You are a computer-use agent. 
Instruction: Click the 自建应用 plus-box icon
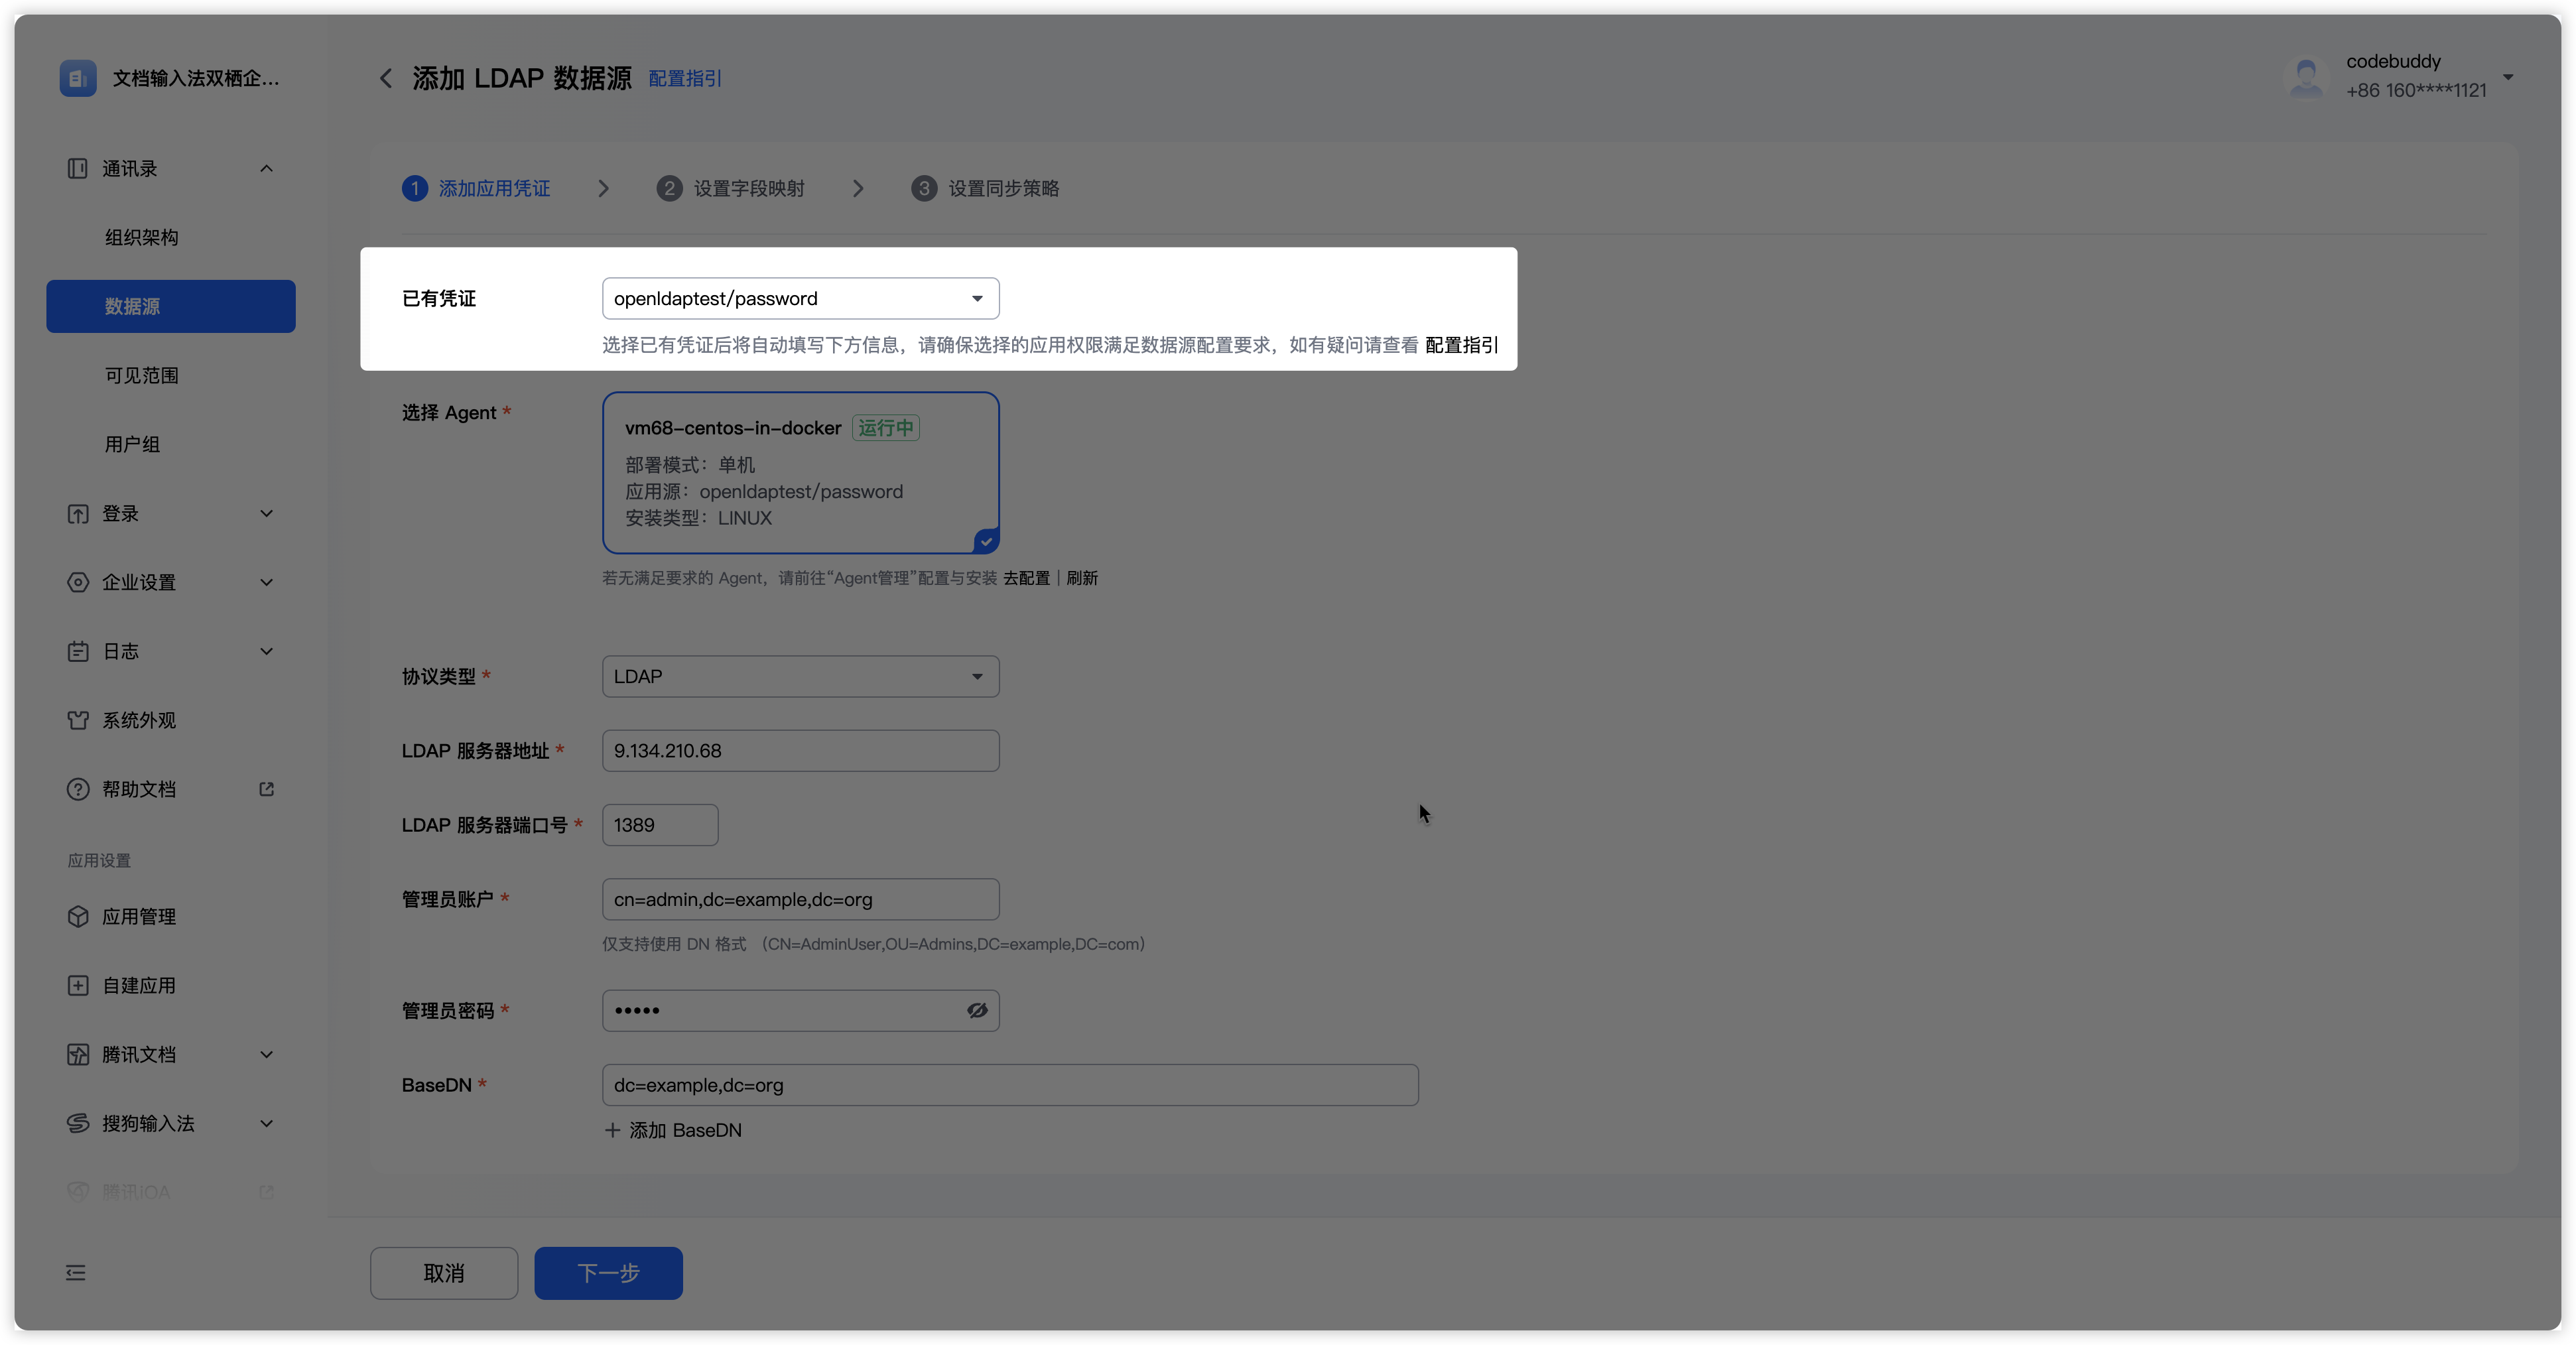click(77, 985)
